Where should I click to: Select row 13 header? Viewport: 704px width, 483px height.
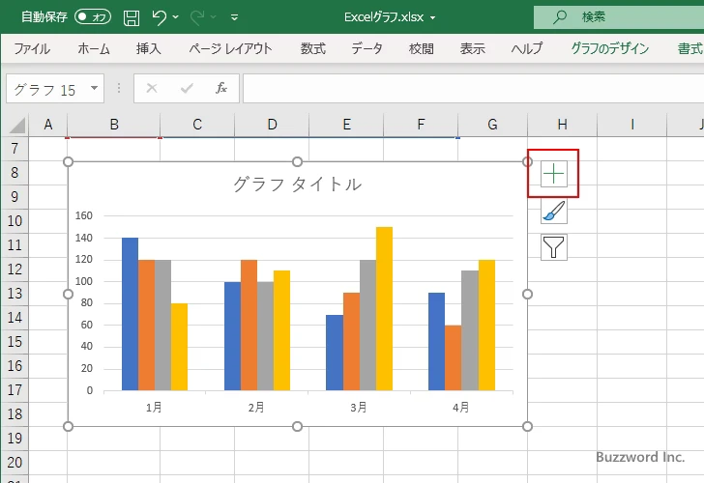[x=15, y=294]
